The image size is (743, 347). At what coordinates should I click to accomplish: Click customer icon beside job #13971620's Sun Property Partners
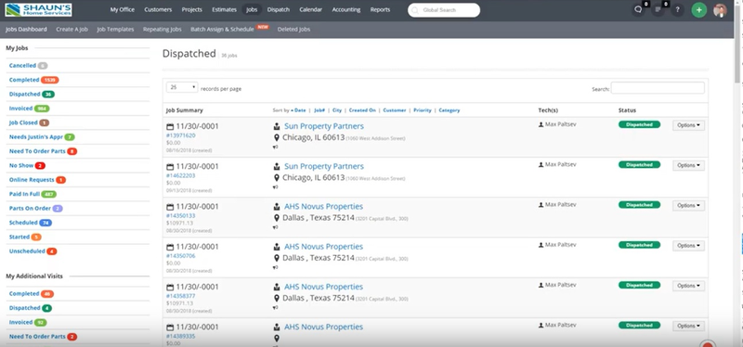pyautogui.click(x=277, y=126)
